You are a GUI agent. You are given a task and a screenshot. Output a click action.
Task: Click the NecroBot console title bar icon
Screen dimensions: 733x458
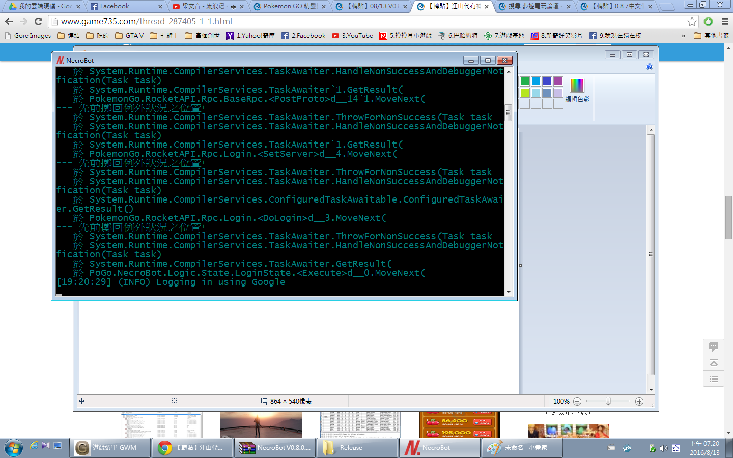click(60, 60)
